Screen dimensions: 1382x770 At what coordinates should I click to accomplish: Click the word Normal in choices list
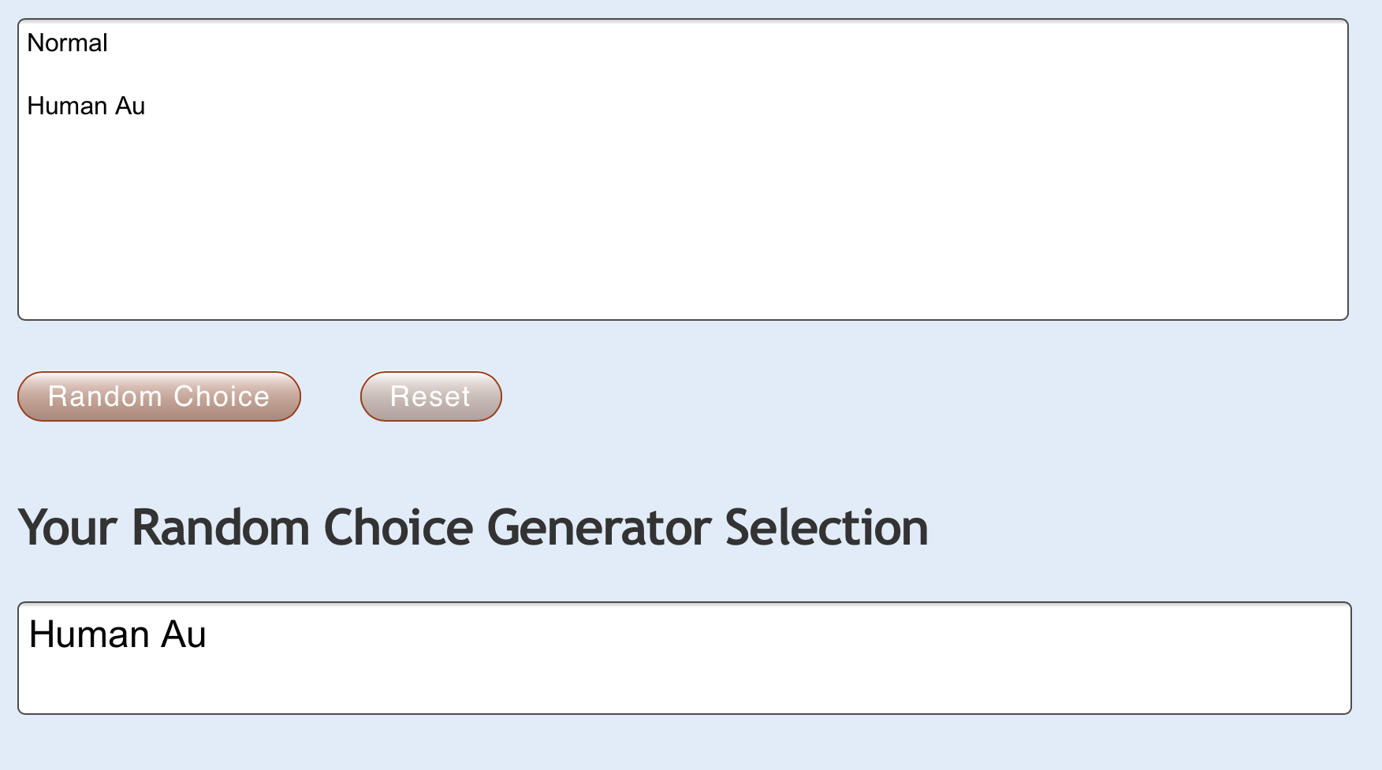click(x=67, y=43)
